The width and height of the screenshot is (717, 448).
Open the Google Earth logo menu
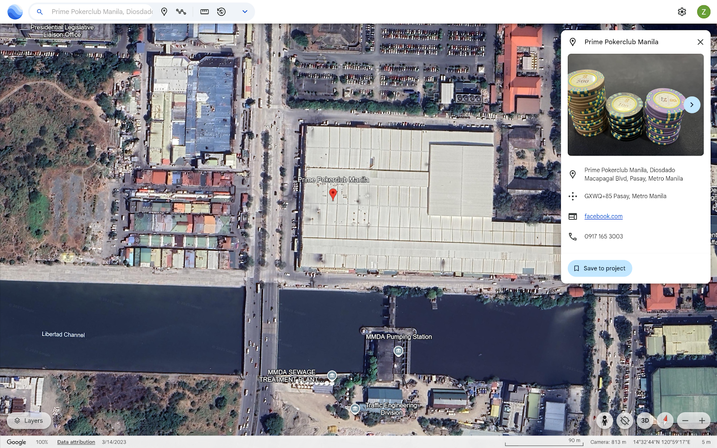[15, 12]
